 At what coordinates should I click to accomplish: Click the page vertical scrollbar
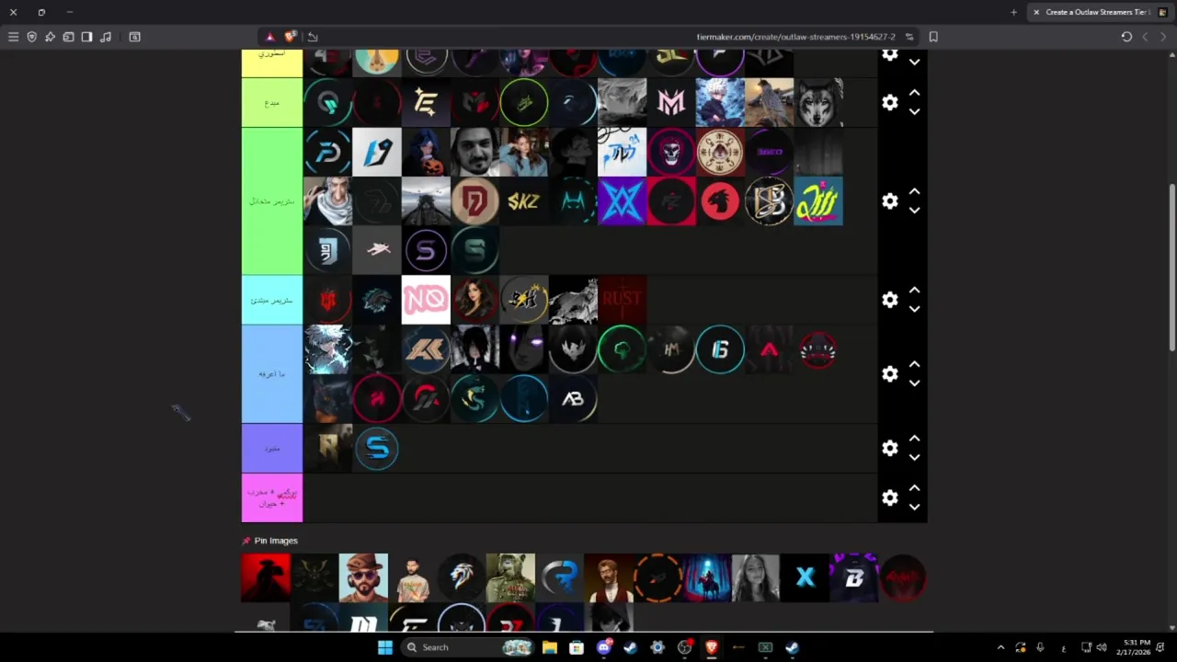[x=1172, y=267]
